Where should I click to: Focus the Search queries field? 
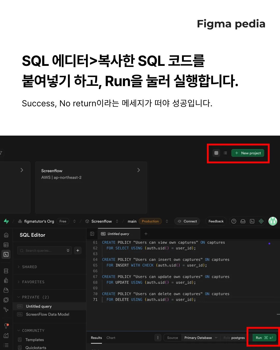tap(44, 250)
